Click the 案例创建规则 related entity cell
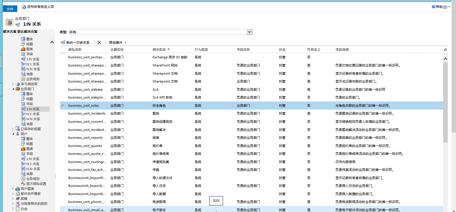Viewport: 456px width, 212px height. (x=163, y=122)
